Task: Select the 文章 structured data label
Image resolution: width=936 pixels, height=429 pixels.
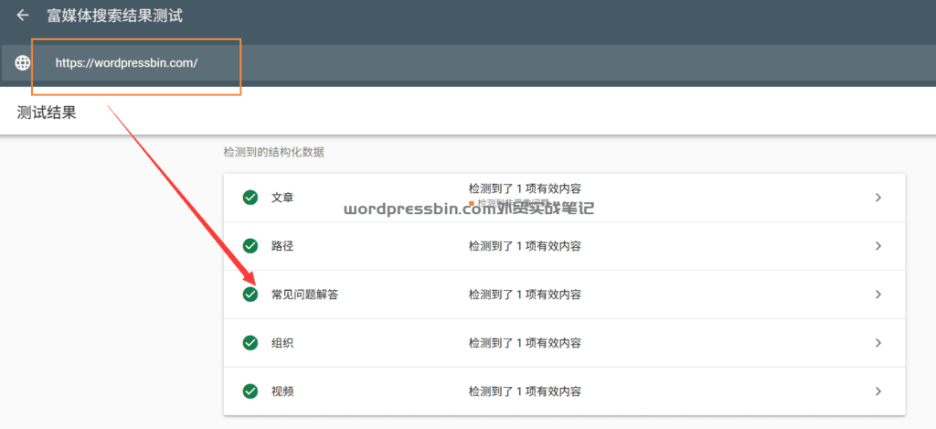Action: pos(282,198)
